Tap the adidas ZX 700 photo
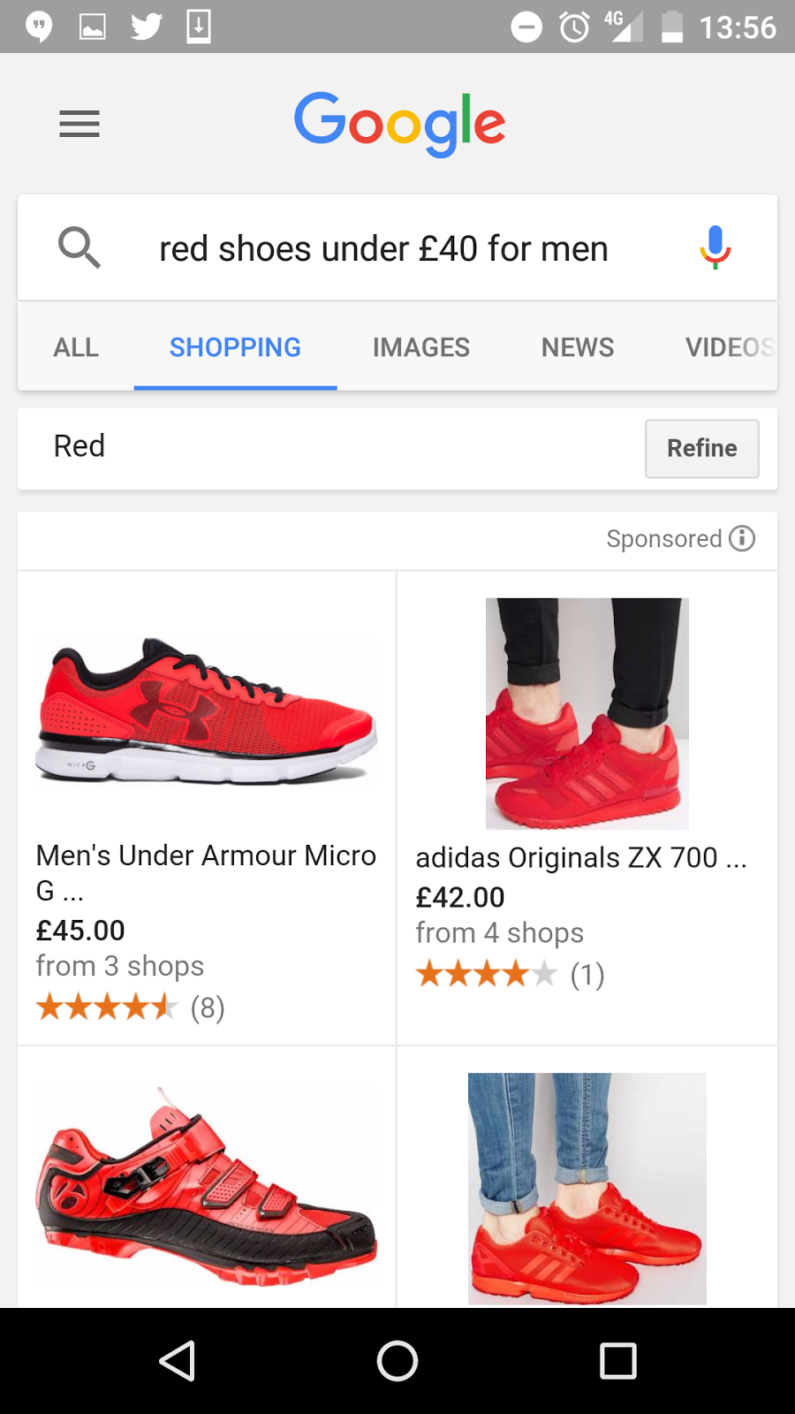The image size is (795, 1414). click(587, 713)
